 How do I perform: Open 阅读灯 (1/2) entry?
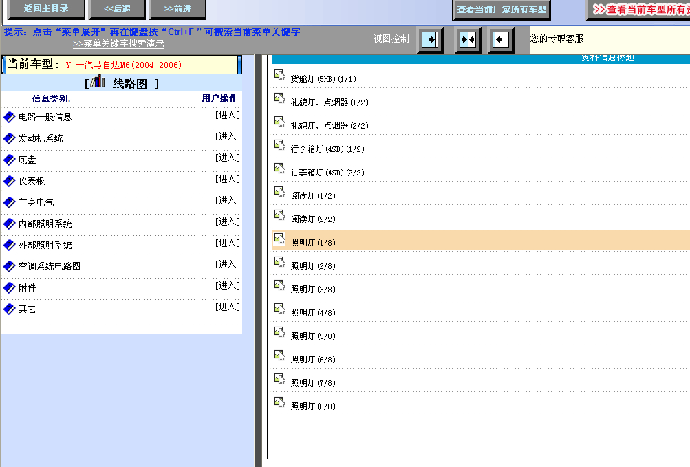pyautogui.click(x=313, y=196)
